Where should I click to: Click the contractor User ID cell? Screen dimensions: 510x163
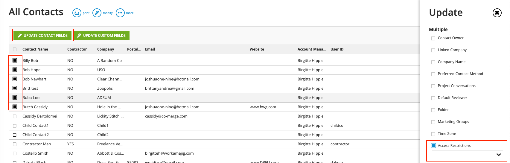(x=340, y=144)
